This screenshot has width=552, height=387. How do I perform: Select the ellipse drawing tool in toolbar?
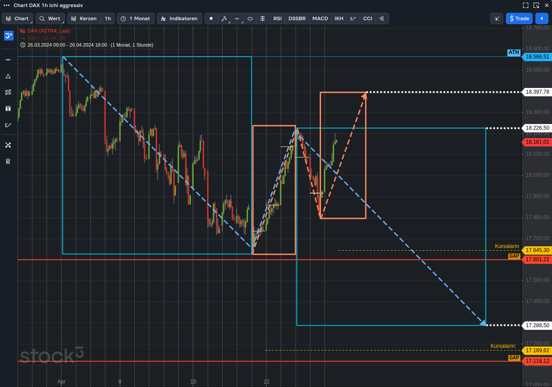(x=250, y=18)
